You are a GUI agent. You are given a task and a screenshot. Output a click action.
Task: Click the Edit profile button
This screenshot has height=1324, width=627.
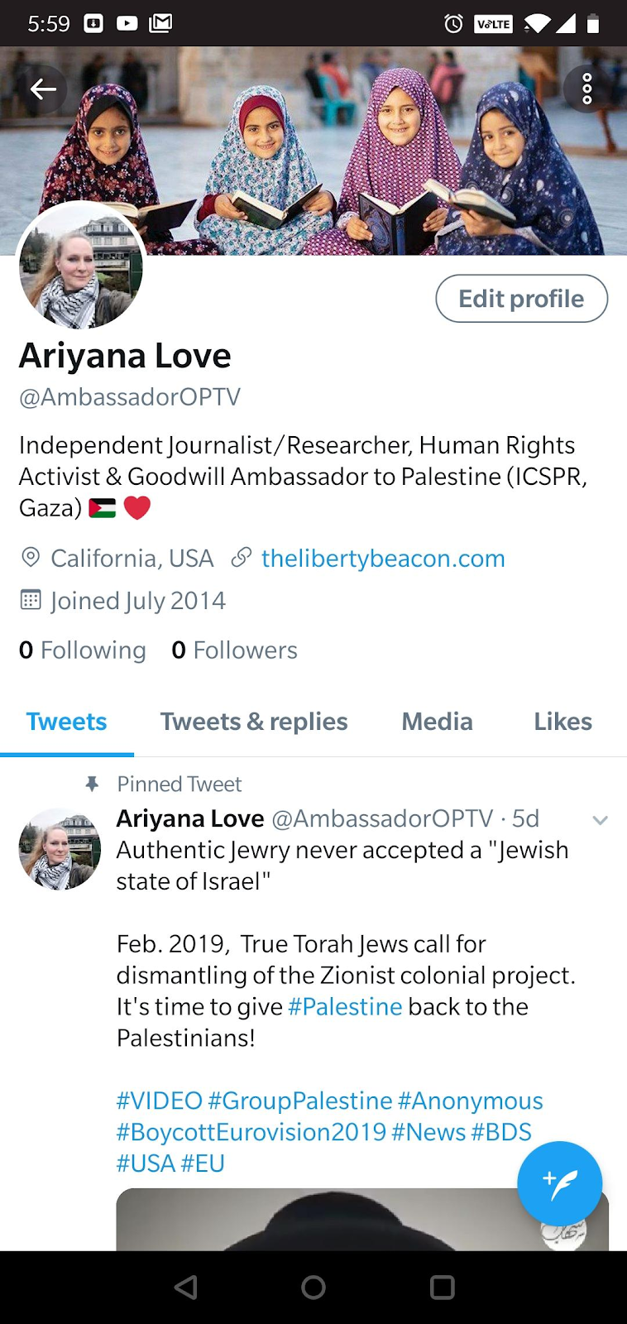[x=522, y=299]
